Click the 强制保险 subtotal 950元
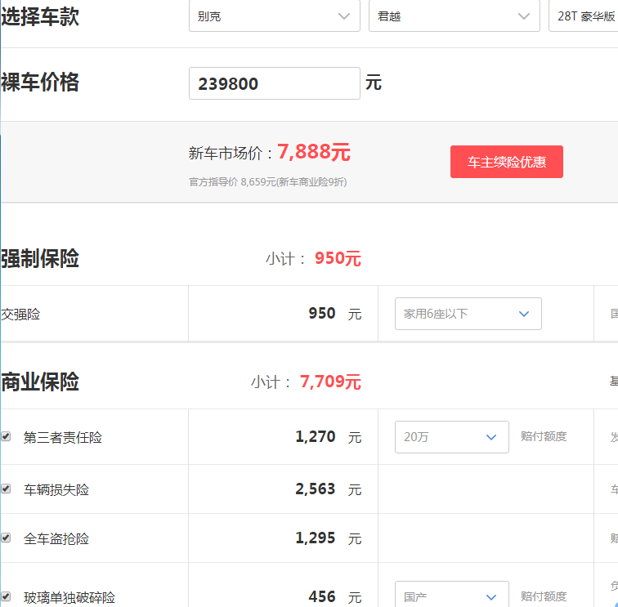Viewport: 618px width, 607px height. click(x=338, y=258)
